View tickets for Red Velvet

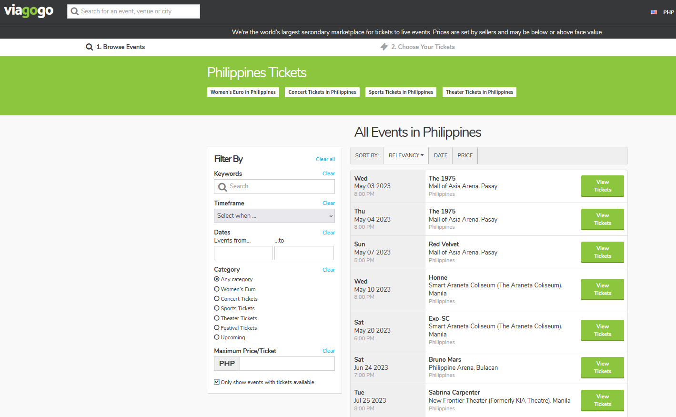[602, 252]
